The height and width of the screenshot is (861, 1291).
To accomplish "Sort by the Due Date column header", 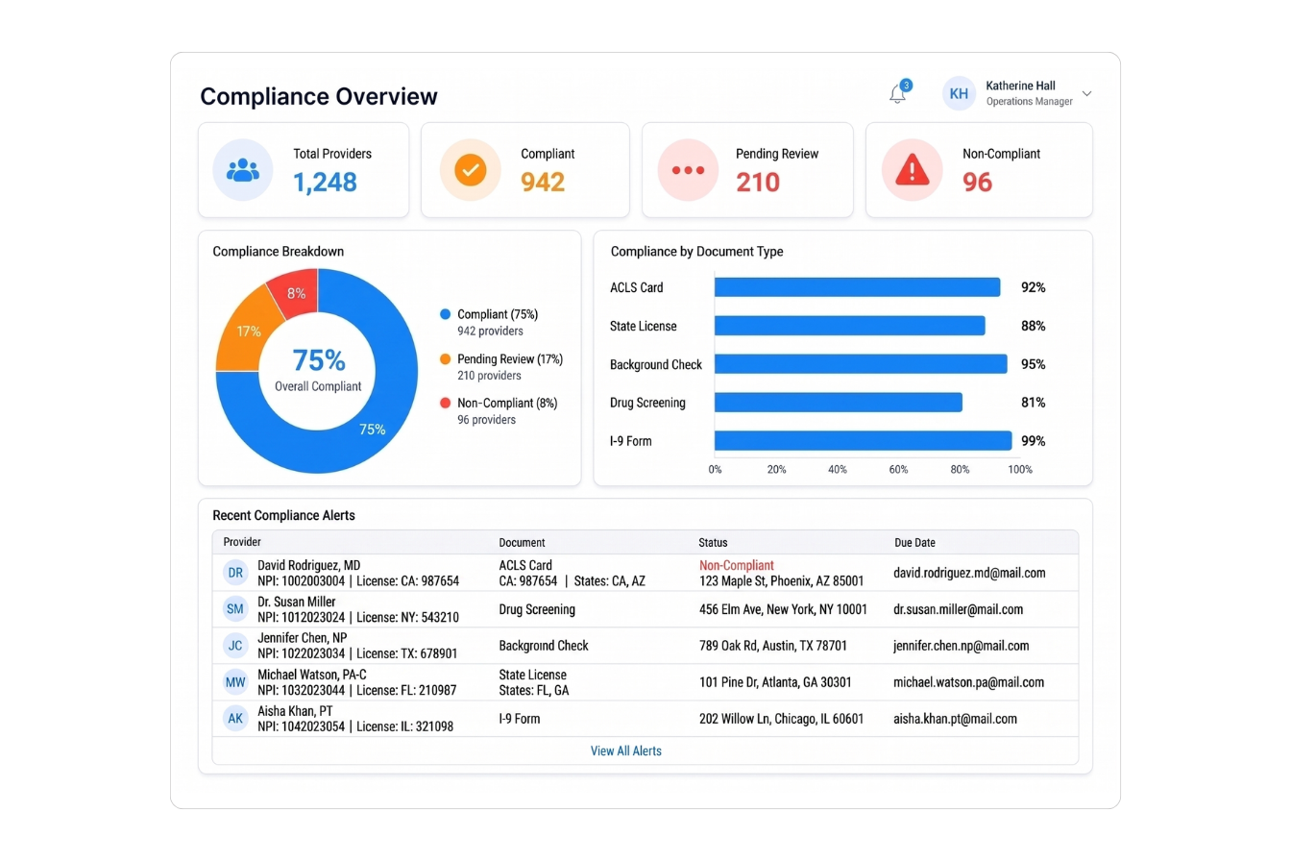I will [914, 542].
